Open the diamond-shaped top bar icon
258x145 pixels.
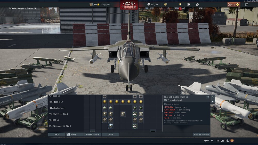tap(189, 4)
